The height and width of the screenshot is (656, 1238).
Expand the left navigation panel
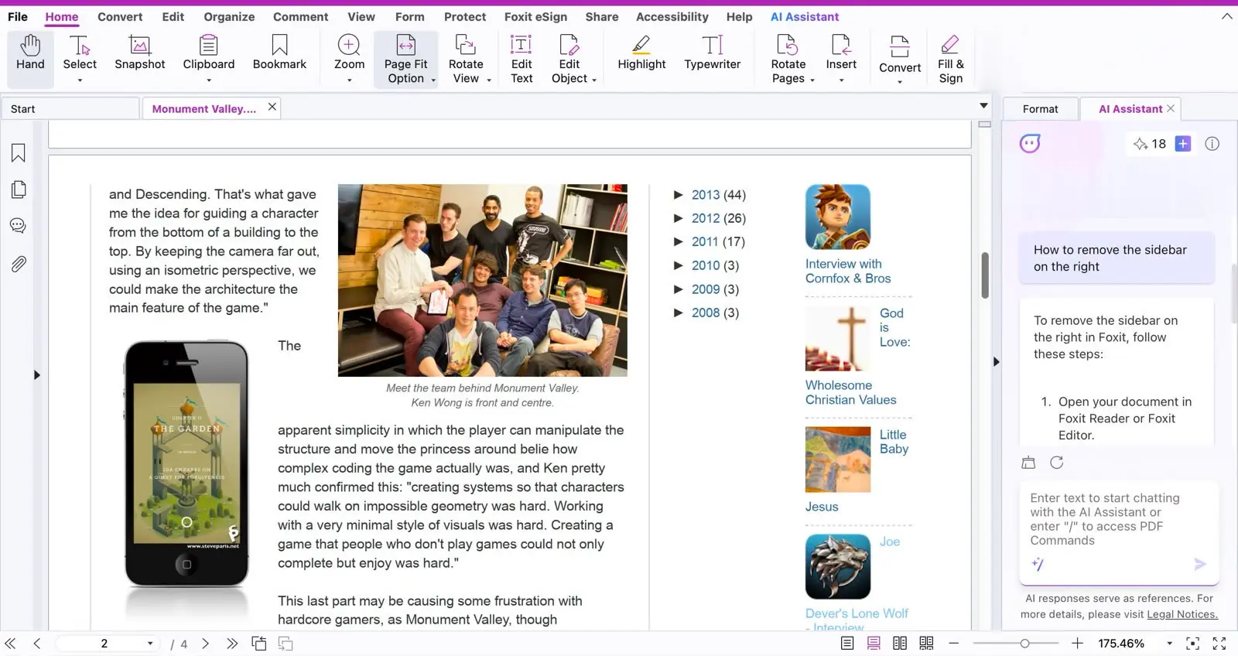pyautogui.click(x=36, y=375)
